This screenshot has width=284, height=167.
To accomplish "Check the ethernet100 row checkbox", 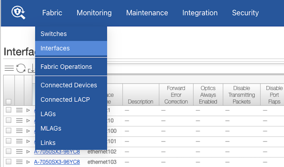I will [9, 131].
